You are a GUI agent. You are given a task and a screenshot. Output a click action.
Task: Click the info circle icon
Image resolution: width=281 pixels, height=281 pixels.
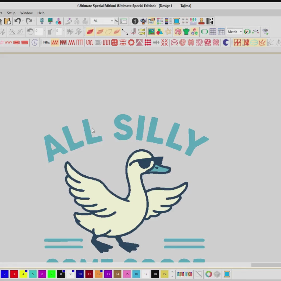click(x=135, y=21)
